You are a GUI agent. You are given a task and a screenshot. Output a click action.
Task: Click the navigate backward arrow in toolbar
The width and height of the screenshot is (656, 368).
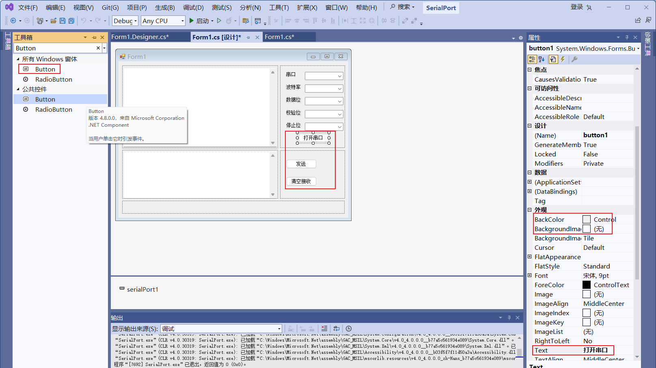tap(13, 21)
